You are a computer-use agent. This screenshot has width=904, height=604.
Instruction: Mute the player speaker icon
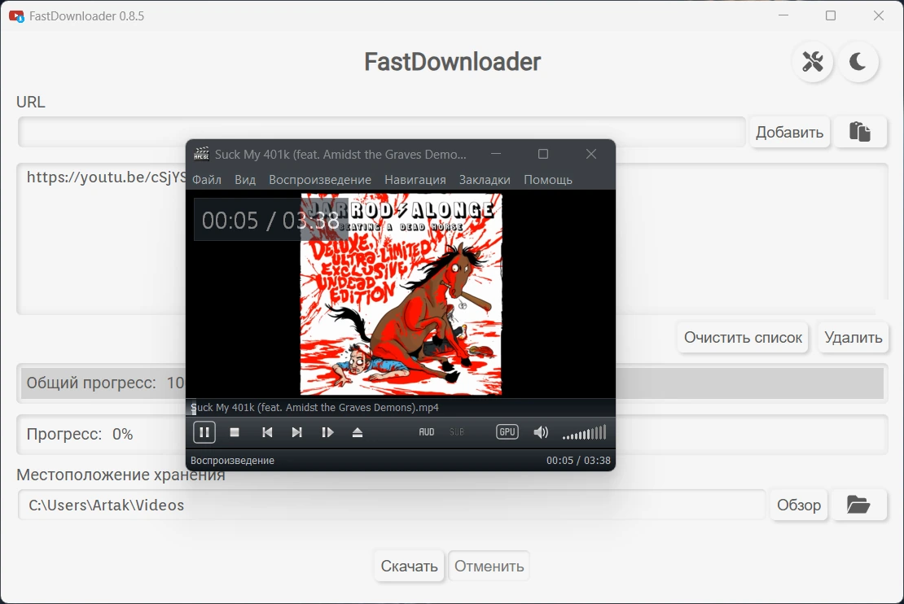541,432
